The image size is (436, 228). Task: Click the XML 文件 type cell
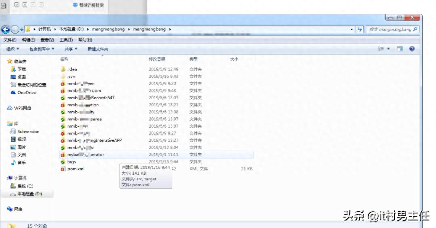coord(199,169)
